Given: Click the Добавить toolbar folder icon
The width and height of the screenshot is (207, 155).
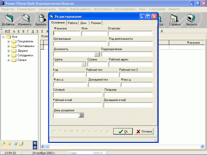Looking at the screenshot, I should (9, 18).
